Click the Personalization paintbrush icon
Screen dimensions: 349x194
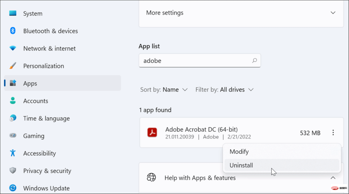click(13, 65)
